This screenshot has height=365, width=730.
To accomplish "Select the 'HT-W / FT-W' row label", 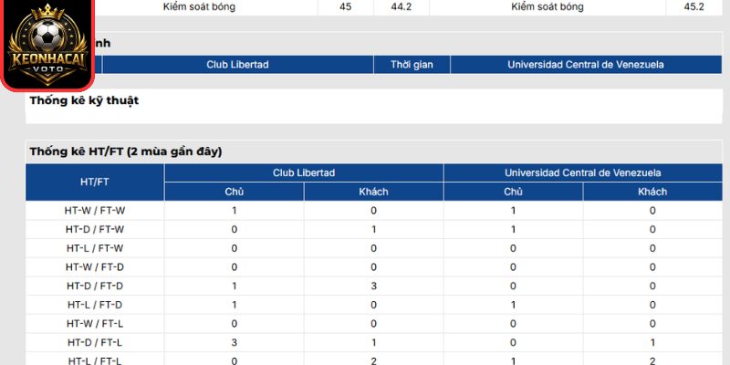I will (x=95, y=211).
